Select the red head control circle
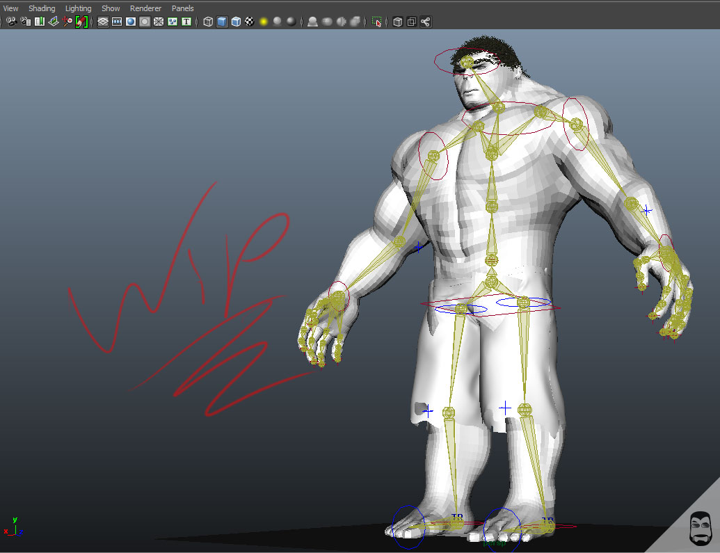Screen dimensions: 720x553 (x=436, y=63)
